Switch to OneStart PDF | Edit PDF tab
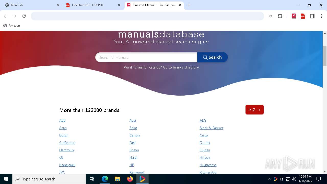327x184 pixels. click(92, 5)
